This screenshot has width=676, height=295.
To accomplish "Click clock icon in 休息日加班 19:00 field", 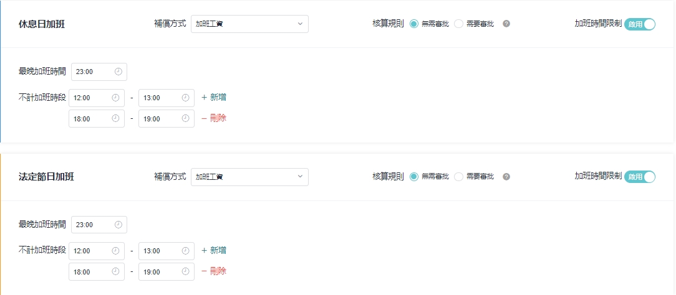I will [x=185, y=118].
